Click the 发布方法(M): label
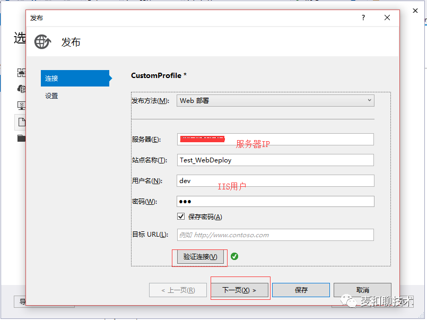Image resolution: width=427 pixels, height=320 pixels. tap(150, 101)
